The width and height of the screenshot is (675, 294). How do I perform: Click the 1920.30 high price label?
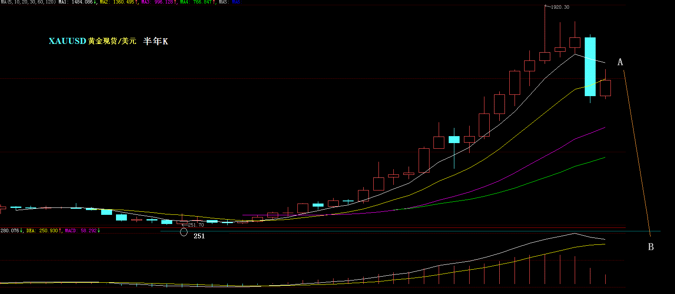(560, 7)
